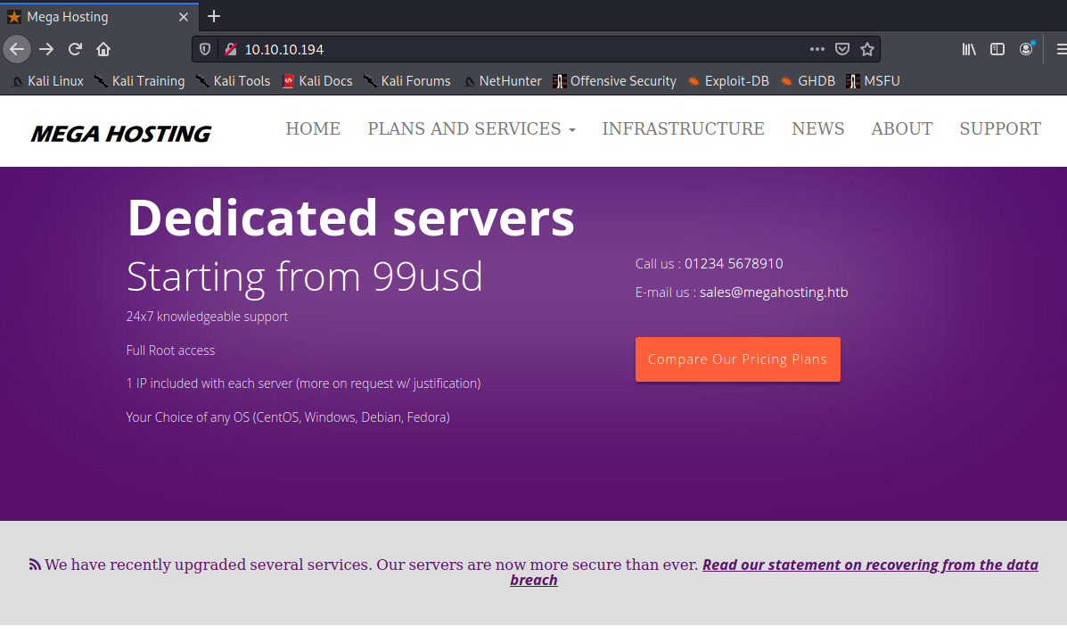Close the Mega Hosting tab
Image resolution: width=1067 pixels, height=635 pixels.
coord(184,16)
